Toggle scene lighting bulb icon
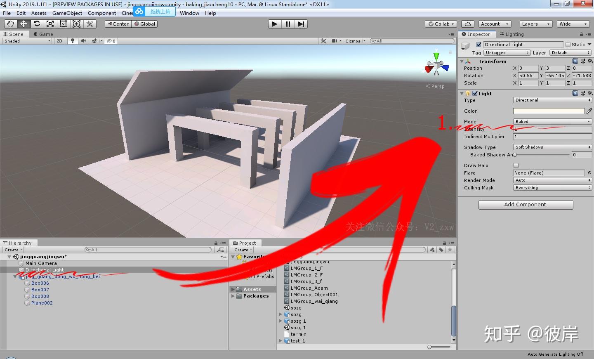The image size is (594, 359). coord(73,41)
